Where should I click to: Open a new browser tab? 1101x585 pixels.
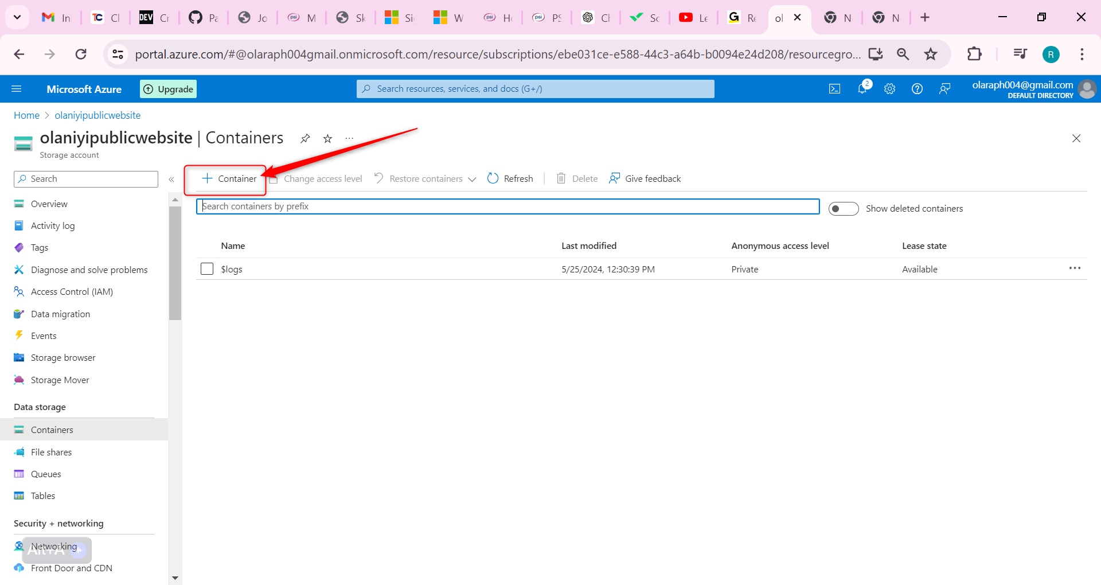click(925, 17)
